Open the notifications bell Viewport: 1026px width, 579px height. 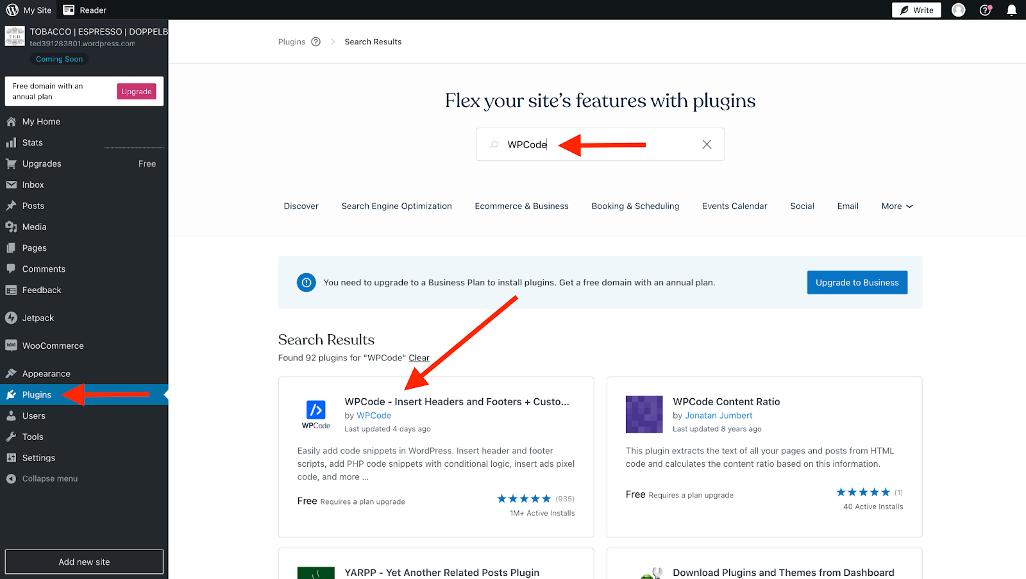1011,10
